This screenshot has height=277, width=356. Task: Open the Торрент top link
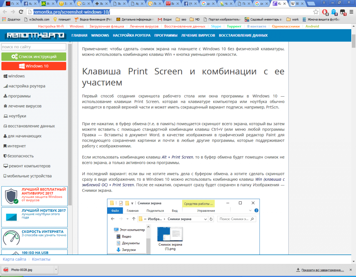click(x=234, y=26)
